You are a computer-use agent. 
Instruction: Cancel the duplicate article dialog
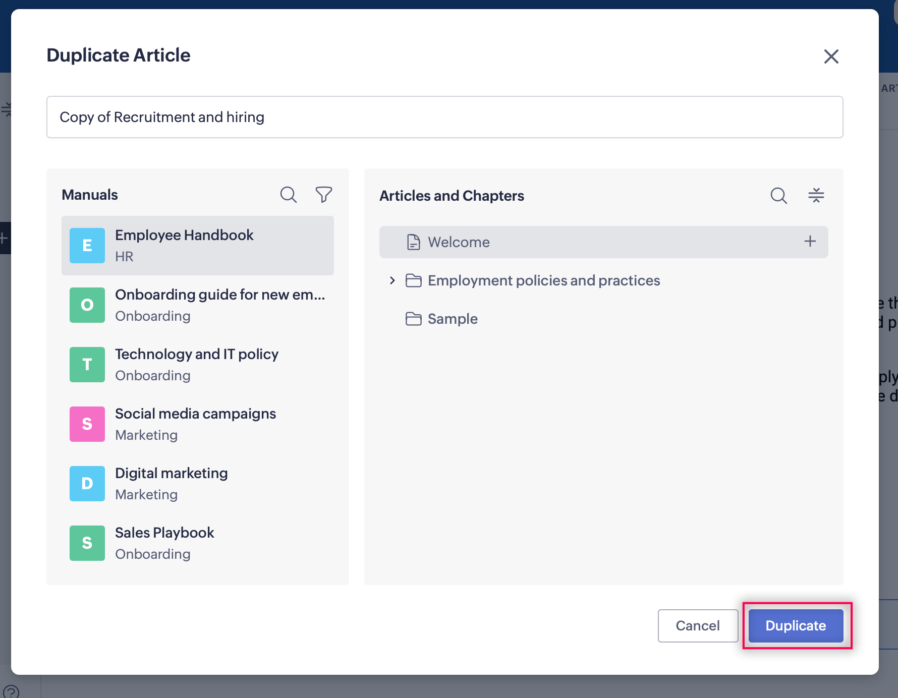pyautogui.click(x=698, y=625)
